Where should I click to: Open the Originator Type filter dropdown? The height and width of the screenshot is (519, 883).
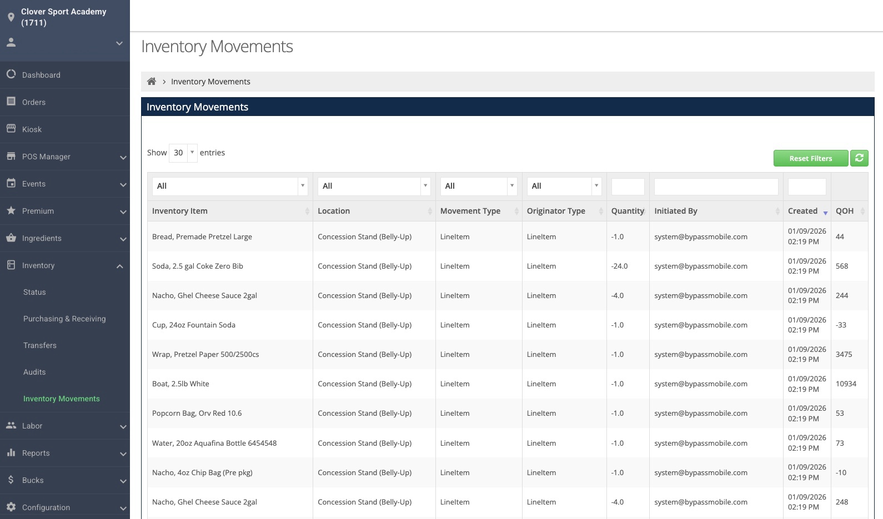point(564,186)
